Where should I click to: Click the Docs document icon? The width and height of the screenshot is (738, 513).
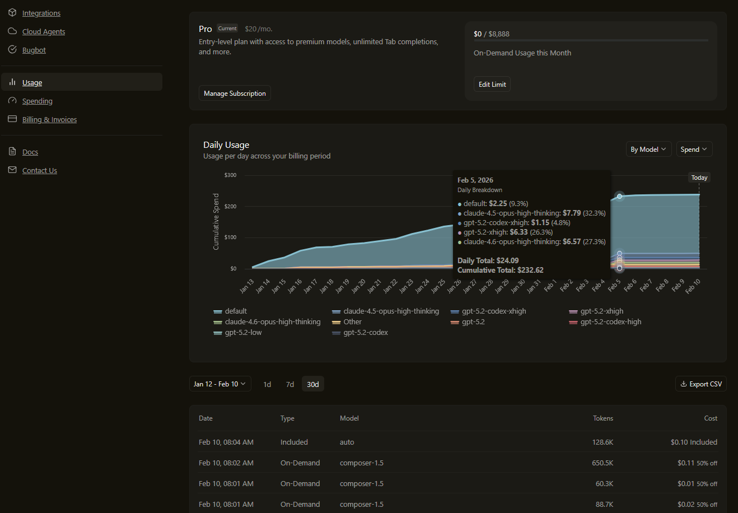click(x=12, y=152)
